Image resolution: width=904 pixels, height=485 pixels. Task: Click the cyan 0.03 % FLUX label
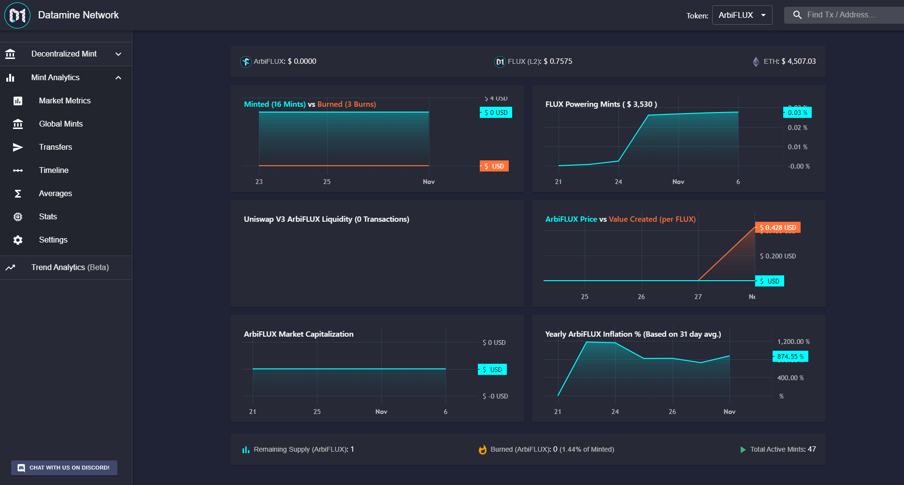tap(797, 113)
